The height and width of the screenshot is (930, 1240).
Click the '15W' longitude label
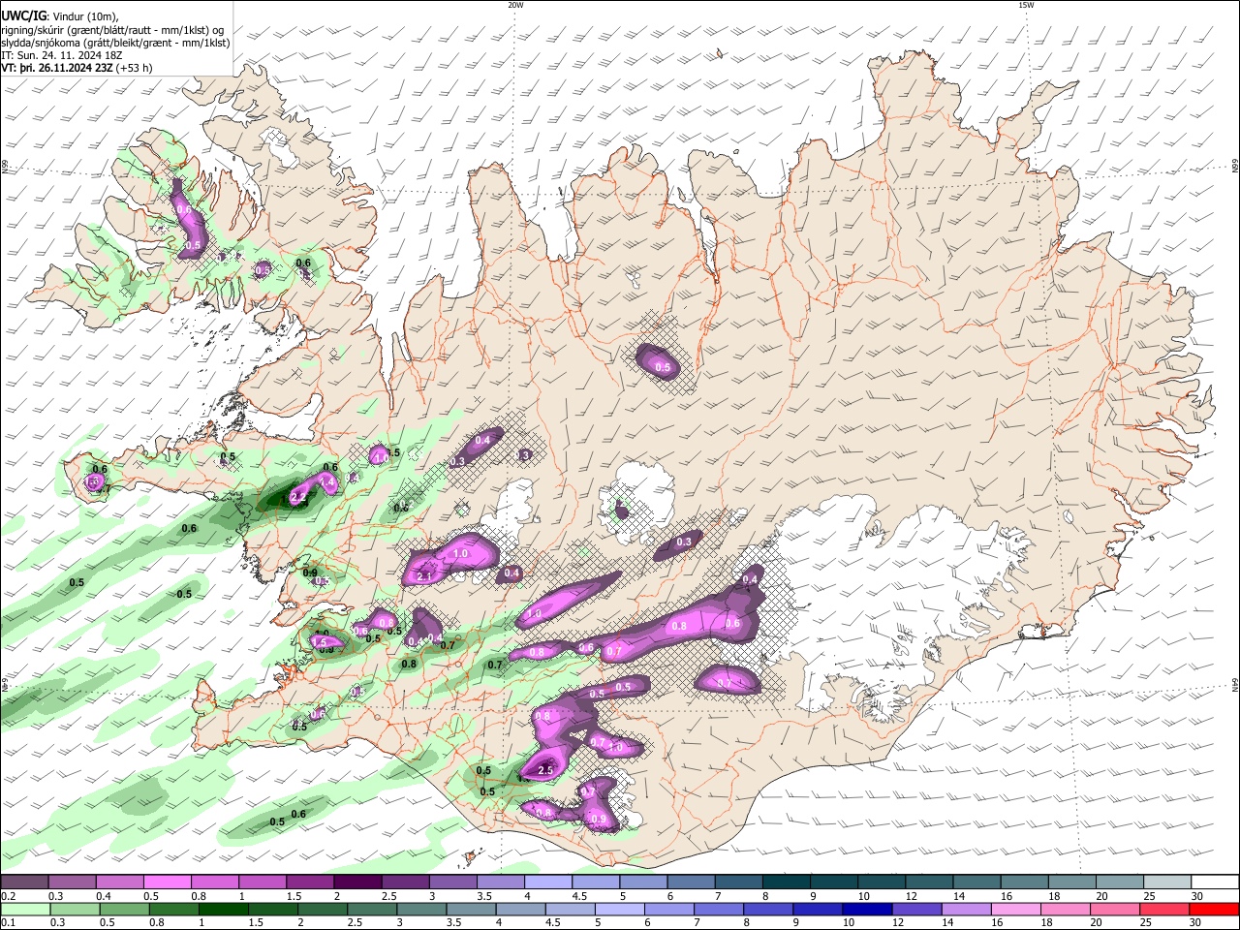coord(1026,5)
